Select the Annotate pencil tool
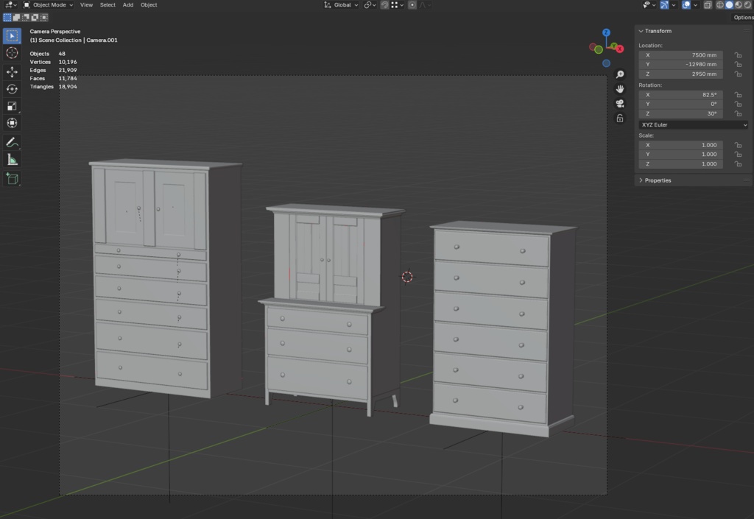754x519 pixels. click(12, 142)
